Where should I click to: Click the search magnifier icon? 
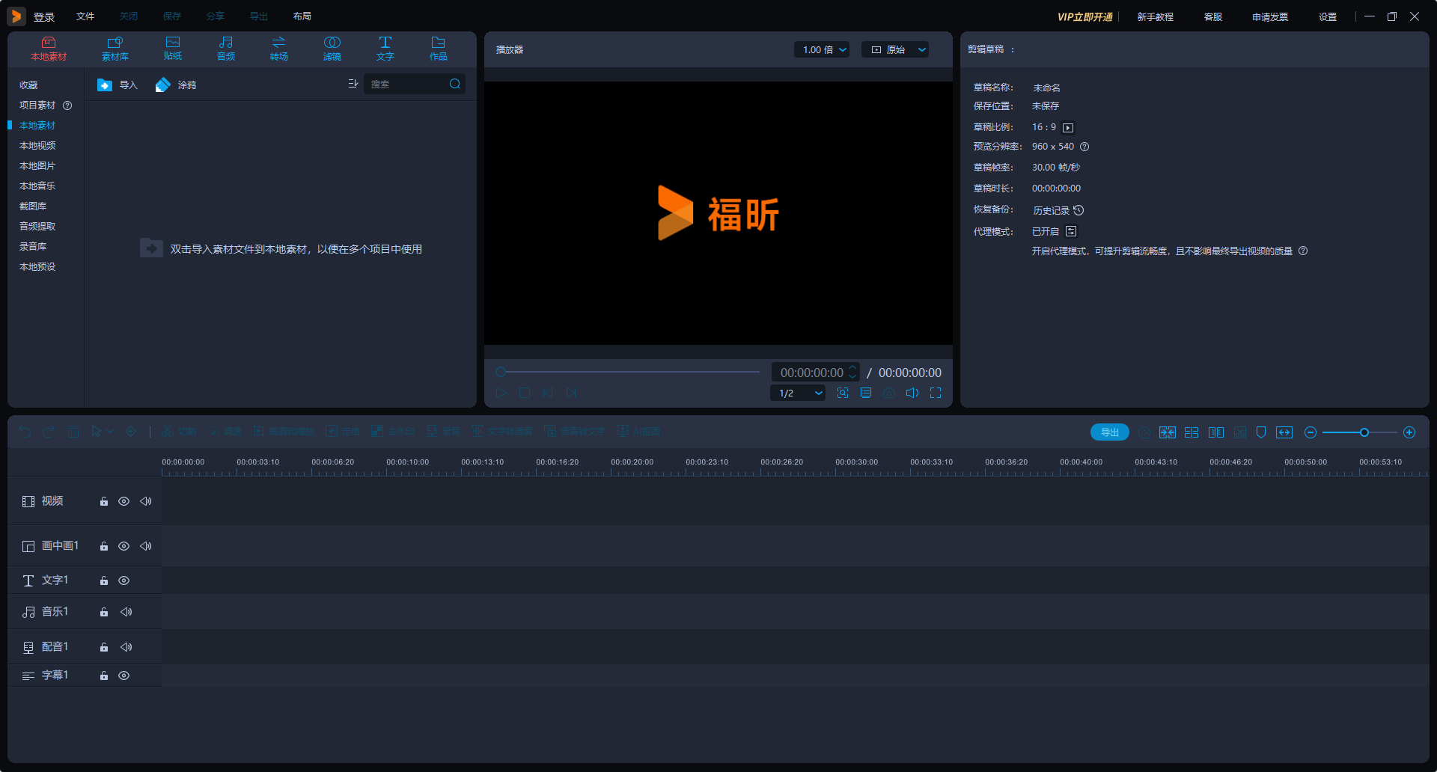[455, 84]
